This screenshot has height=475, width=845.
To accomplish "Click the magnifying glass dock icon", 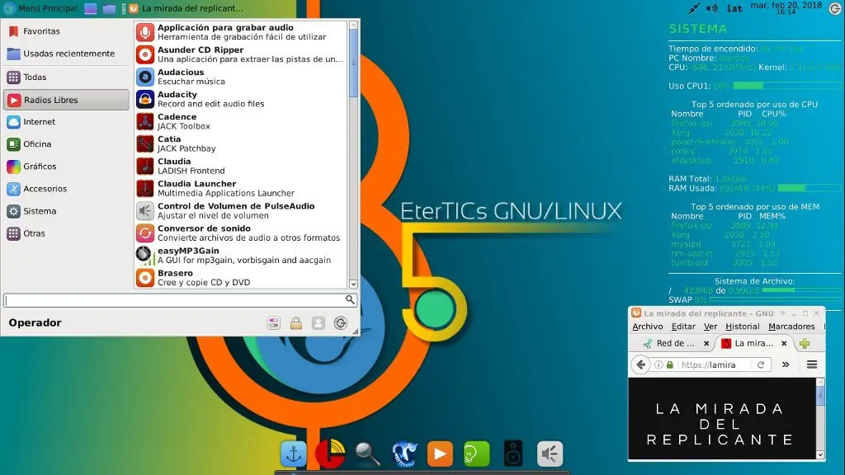I will click(367, 454).
